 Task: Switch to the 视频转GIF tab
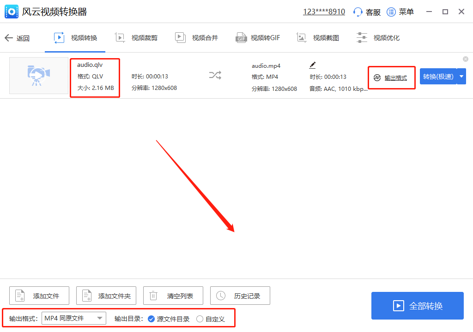[x=258, y=38]
